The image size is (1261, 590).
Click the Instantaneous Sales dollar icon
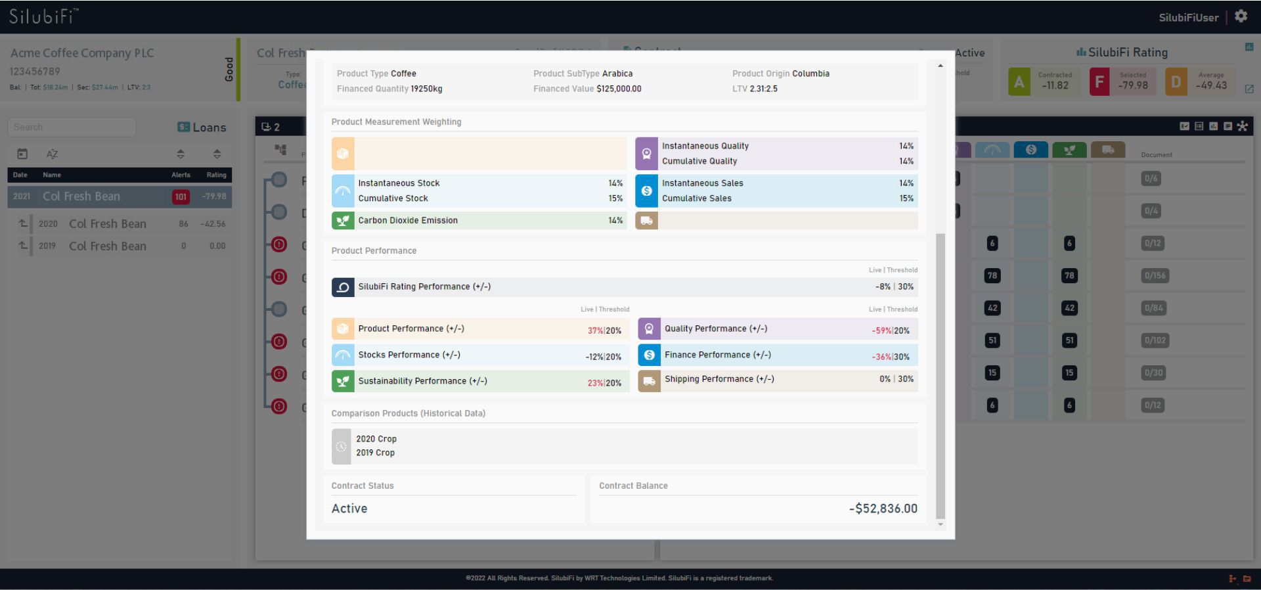pyautogui.click(x=646, y=191)
